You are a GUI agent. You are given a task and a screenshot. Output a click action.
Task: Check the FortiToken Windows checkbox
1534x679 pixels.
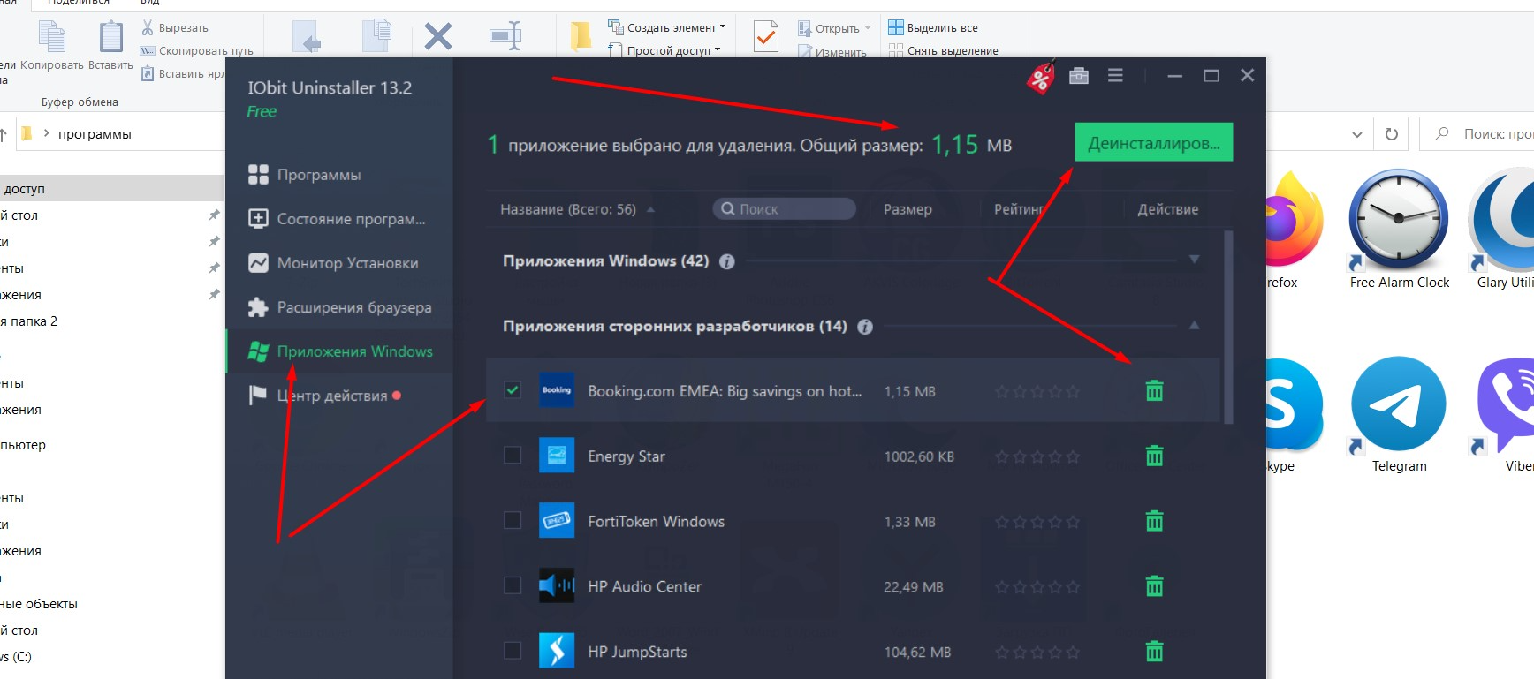point(513,521)
